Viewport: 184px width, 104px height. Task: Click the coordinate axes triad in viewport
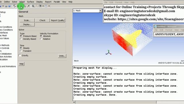[109, 53]
